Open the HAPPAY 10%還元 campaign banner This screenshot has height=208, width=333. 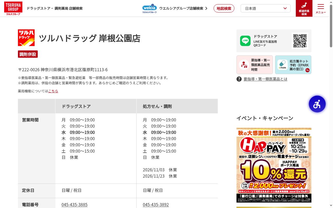click(274, 165)
